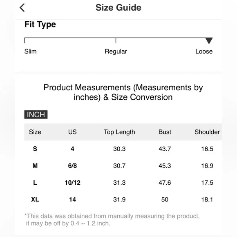This screenshot has height=237, width=237.
Task: Click the Bust column header
Action: [x=165, y=132]
